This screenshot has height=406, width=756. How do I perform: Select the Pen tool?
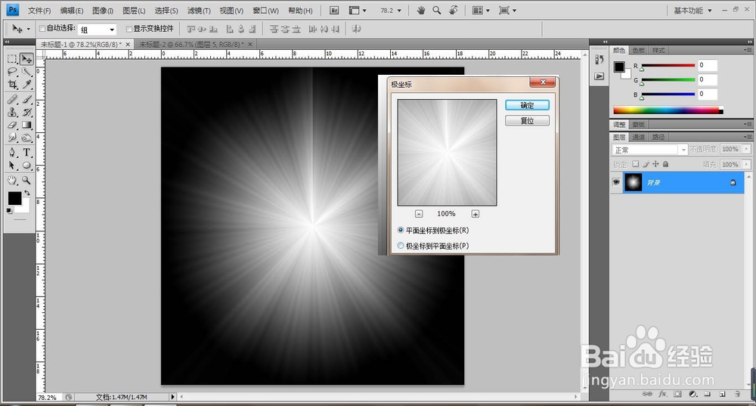pos(12,153)
